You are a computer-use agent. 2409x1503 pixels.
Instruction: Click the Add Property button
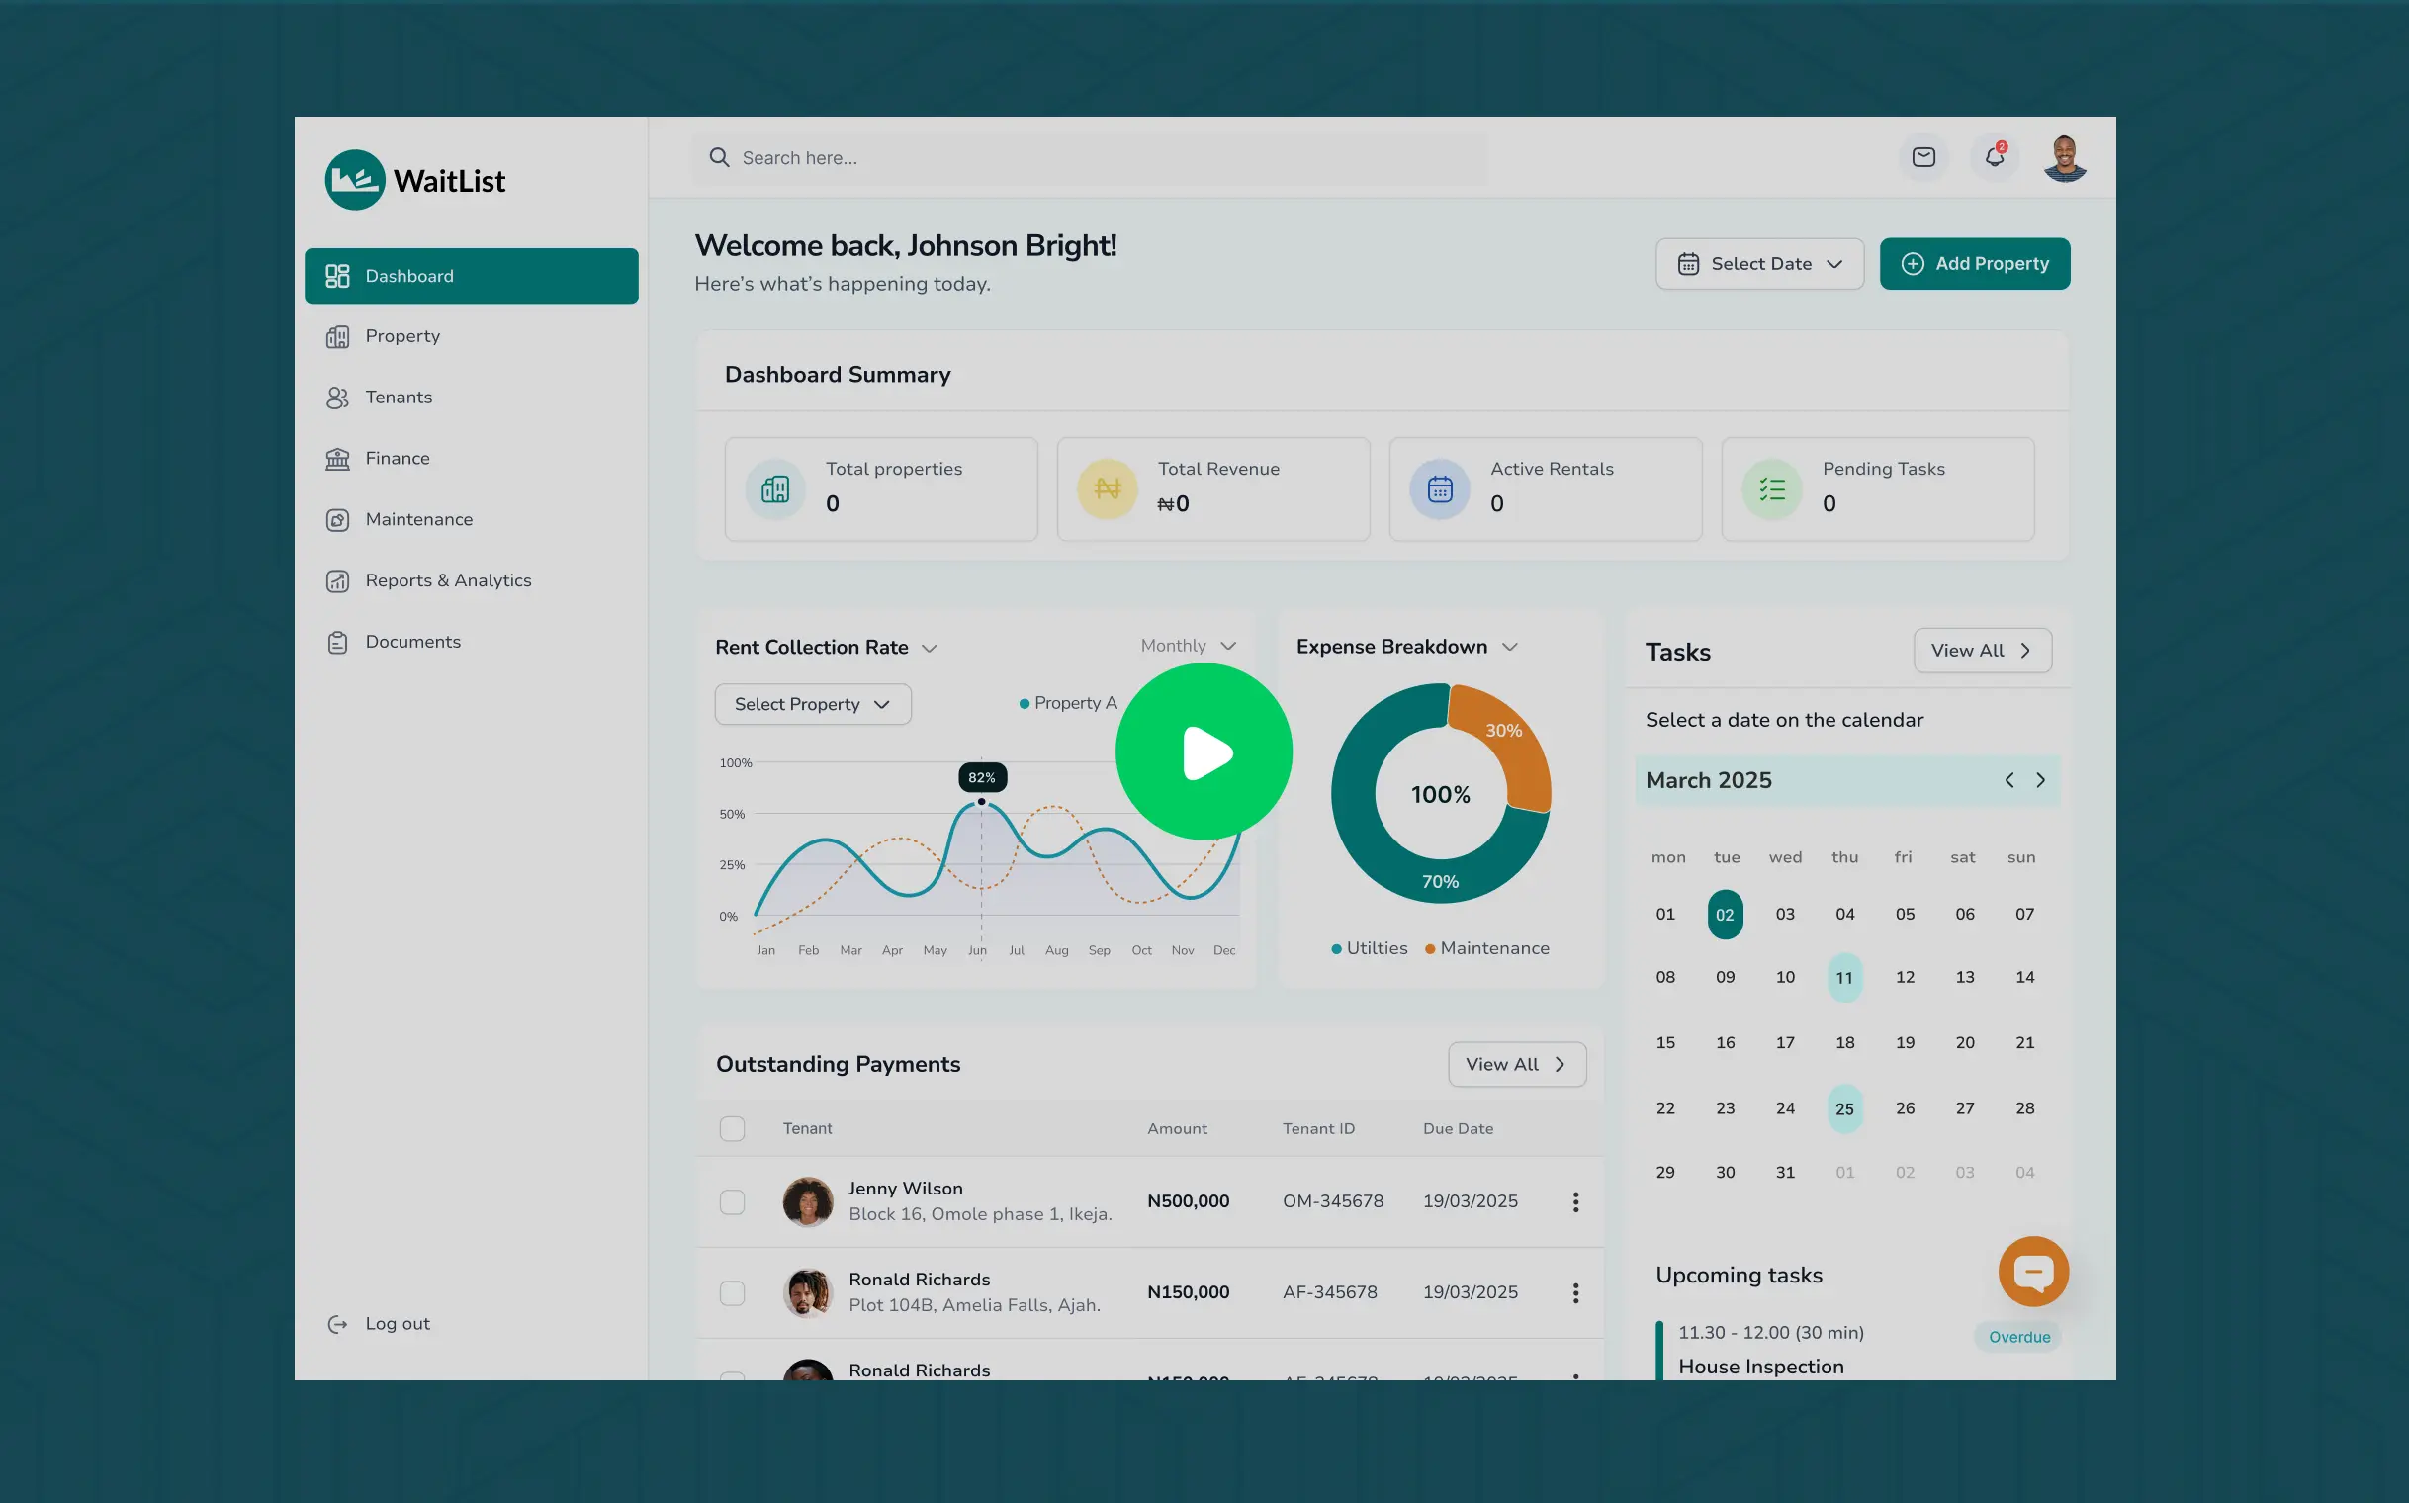click(1975, 263)
